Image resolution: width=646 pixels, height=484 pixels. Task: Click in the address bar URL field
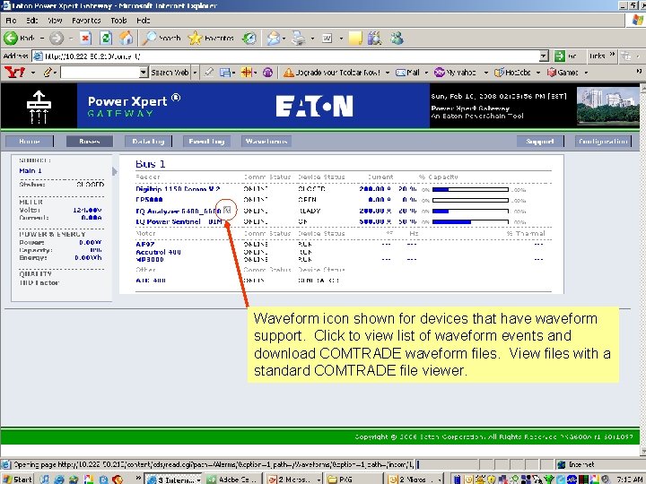point(291,56)
